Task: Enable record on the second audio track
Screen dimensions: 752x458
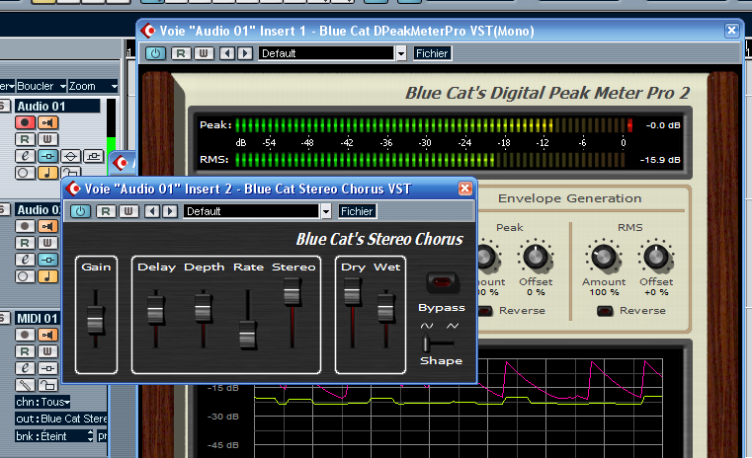Action: [25, 226]
